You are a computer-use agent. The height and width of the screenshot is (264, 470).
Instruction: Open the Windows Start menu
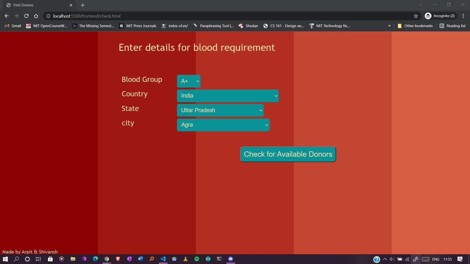(5, 259)
